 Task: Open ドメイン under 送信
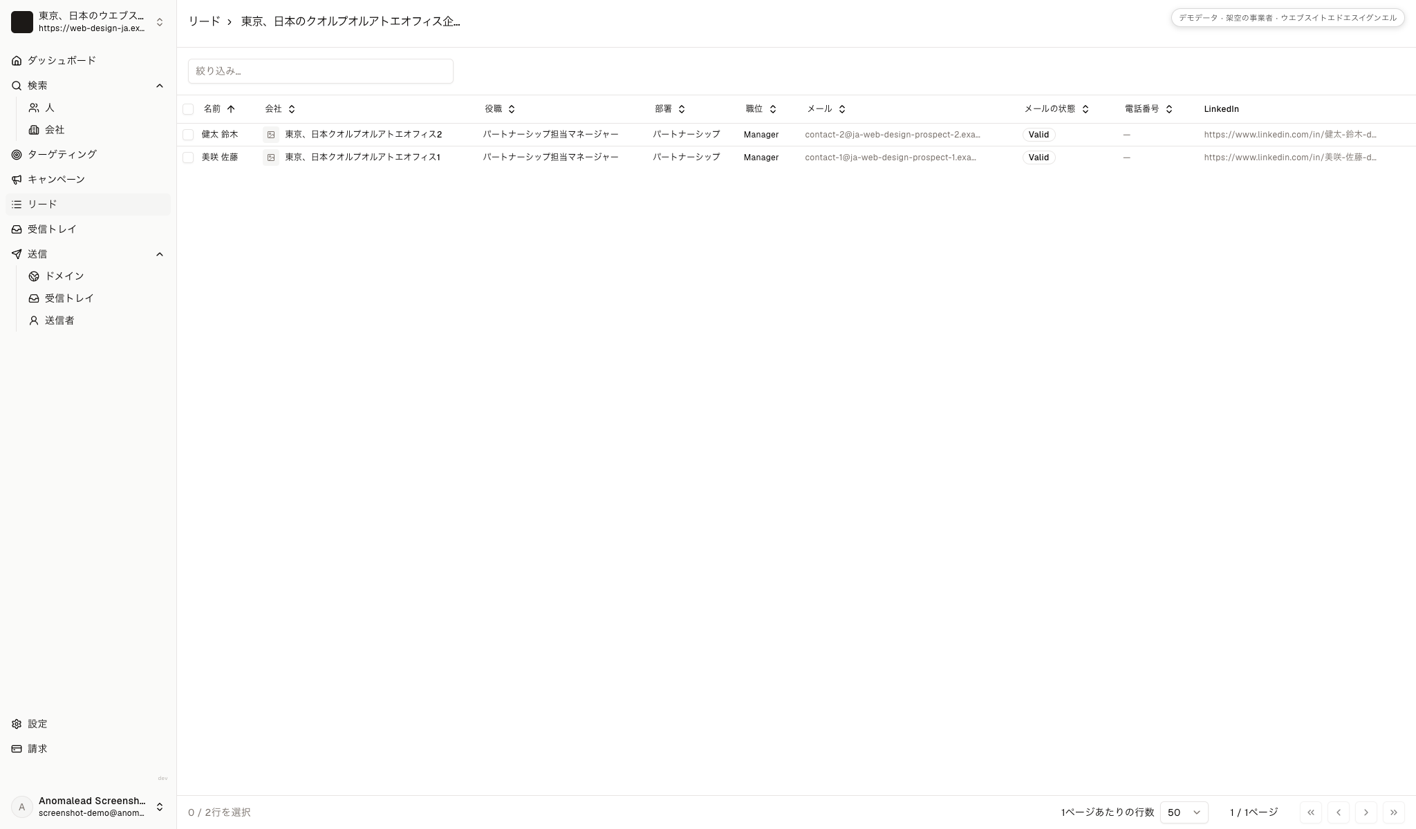(96, 276)
